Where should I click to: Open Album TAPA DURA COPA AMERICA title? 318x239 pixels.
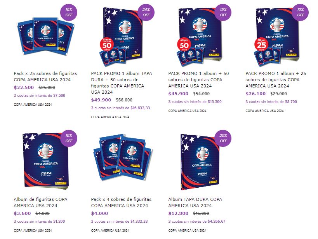195,202
